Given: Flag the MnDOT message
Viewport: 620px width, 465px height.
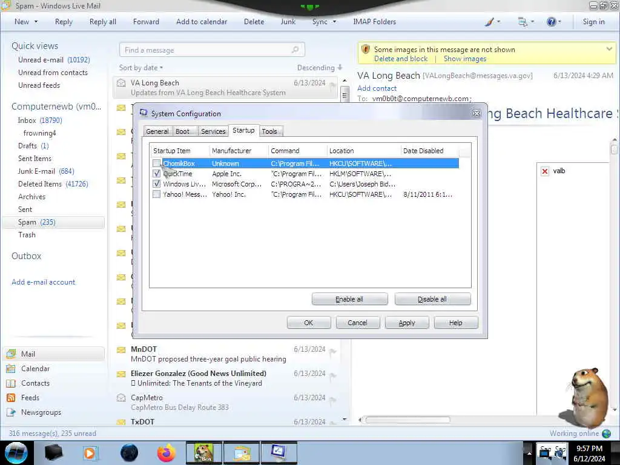Looking at the screenshot, I should (332, 351).
